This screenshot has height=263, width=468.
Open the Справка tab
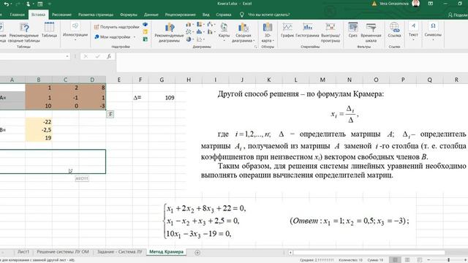tap(223, 15)
